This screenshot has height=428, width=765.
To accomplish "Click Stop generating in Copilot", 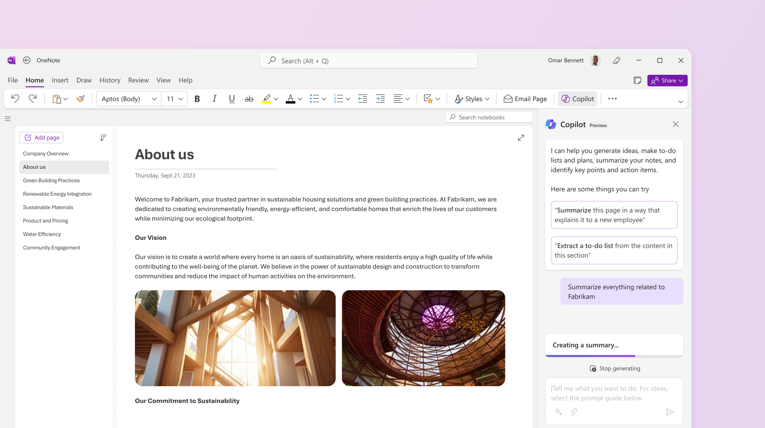I will tap(614, 368).
